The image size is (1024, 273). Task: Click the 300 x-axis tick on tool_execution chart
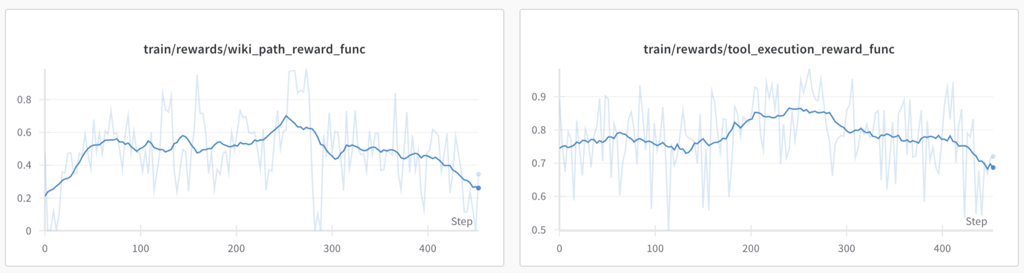[846, 249]
